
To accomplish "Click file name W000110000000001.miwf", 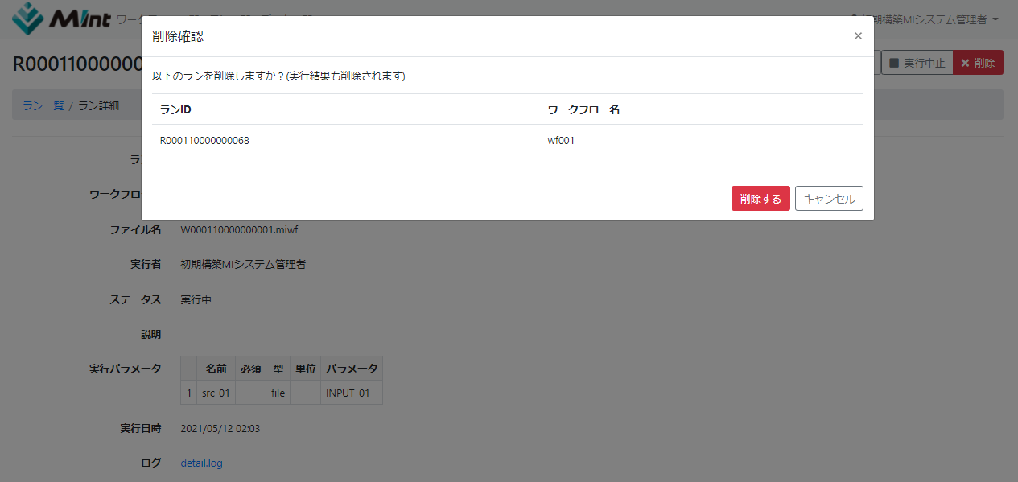I will point(239,229).
